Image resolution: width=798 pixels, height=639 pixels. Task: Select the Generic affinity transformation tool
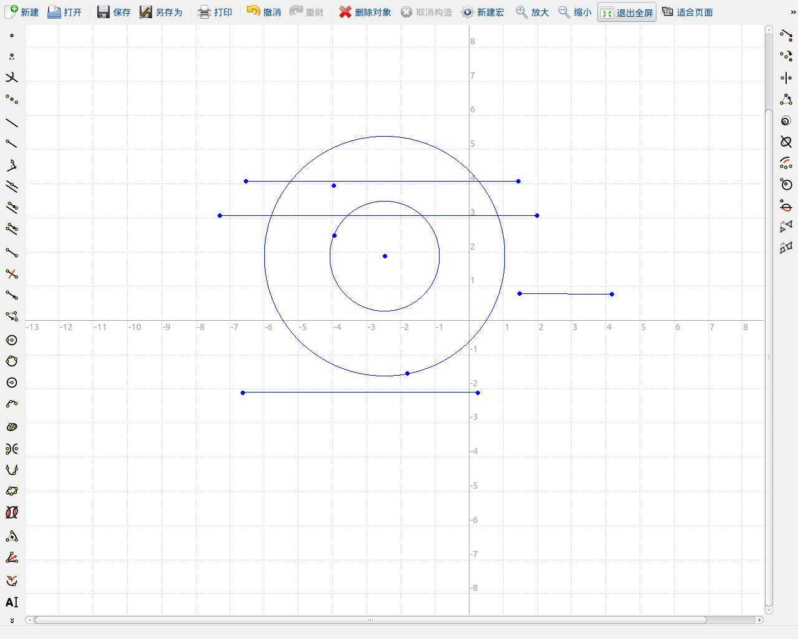pyautogui.click(x=786, y=227)
